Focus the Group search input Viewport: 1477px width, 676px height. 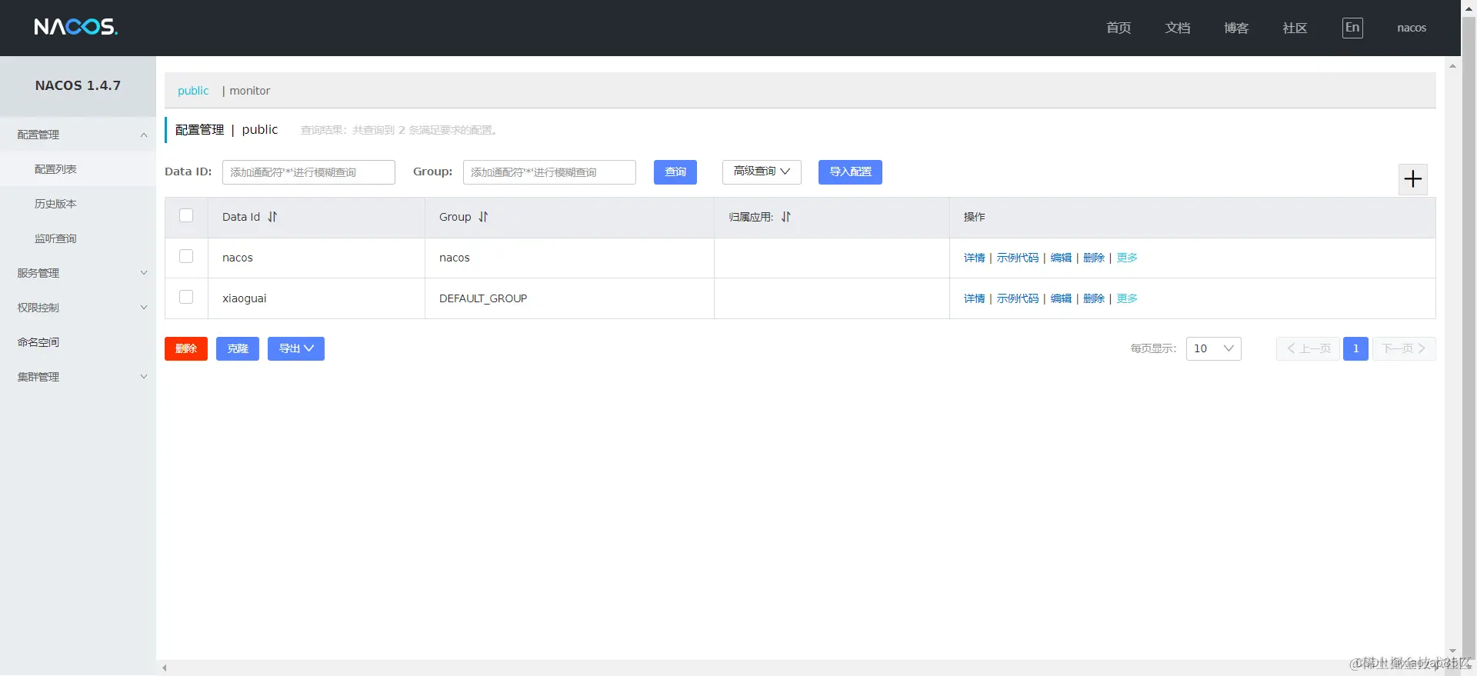[x=549, y=172]
